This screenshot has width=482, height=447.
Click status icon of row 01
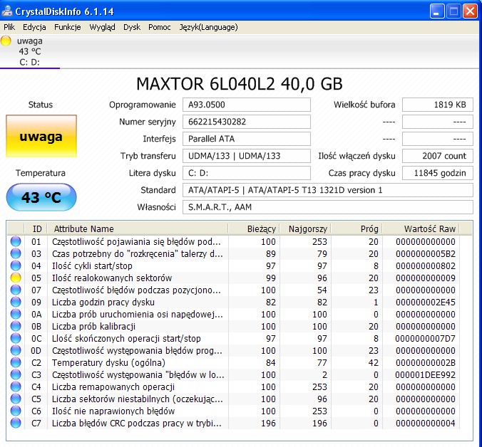point(16,242)
